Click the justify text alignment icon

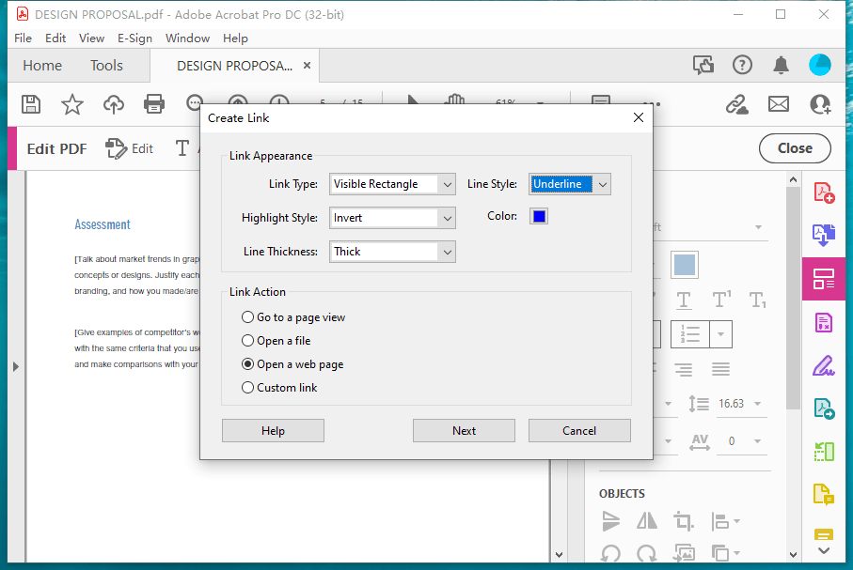pos(720,369)
